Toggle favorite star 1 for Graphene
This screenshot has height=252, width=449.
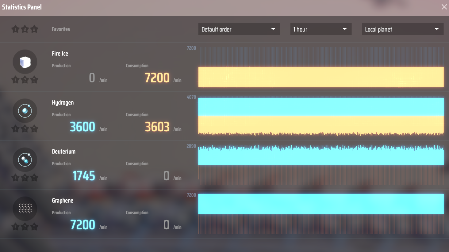[15, 227]
